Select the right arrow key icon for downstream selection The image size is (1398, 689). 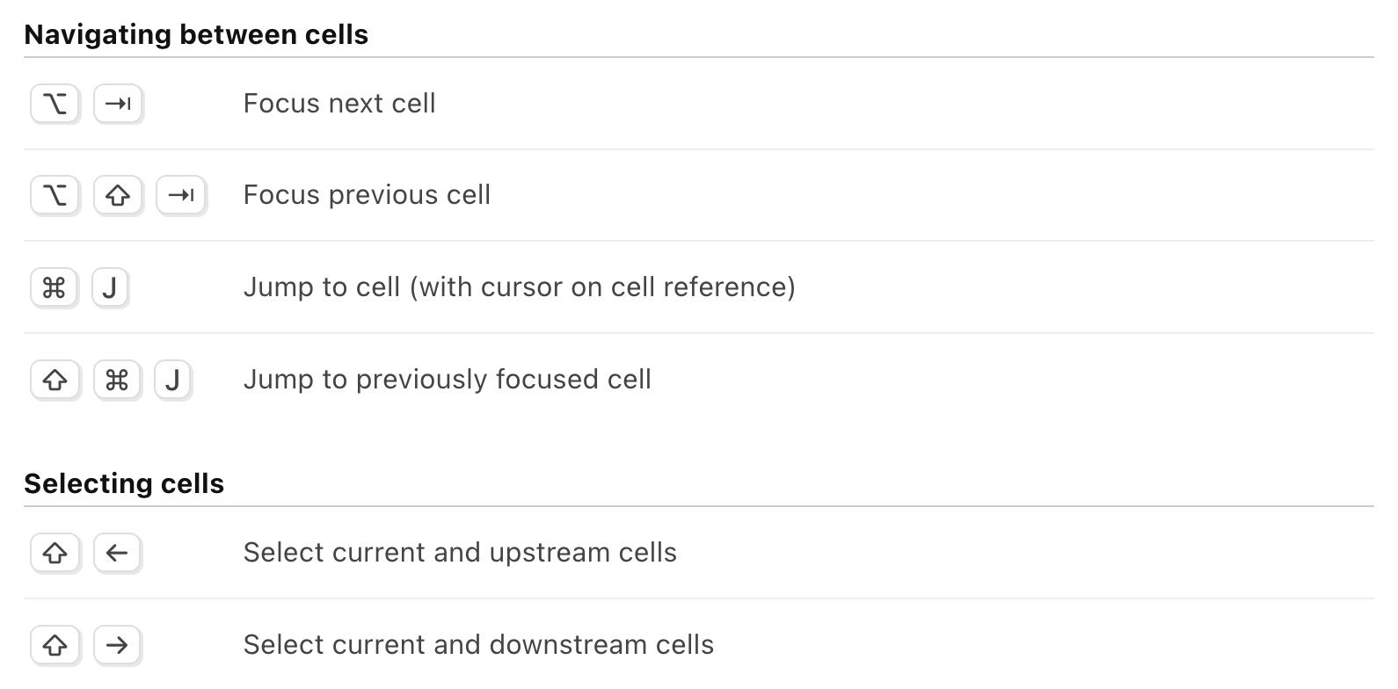[x=118, y=645]
